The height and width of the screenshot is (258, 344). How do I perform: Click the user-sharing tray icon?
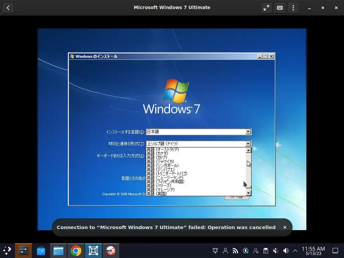pyautogui.click(x=256, y=251)
